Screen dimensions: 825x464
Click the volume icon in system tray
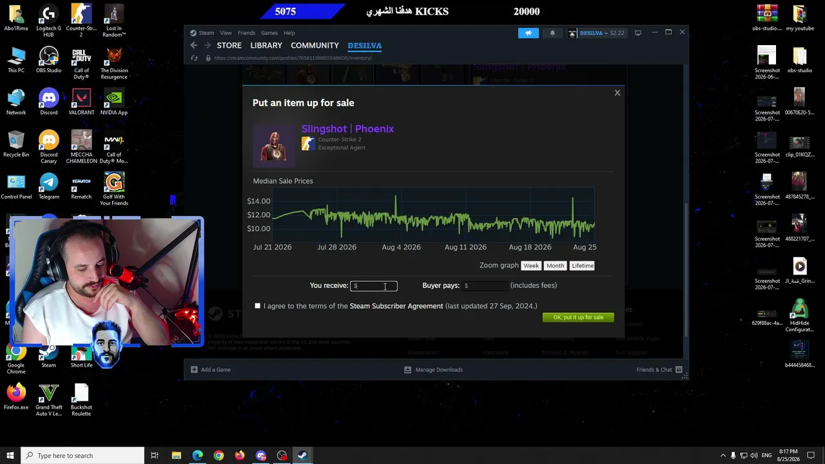(x=754, y=456)
